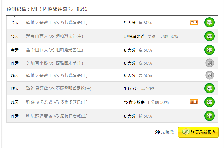Click the 購買最新預測 yellow button
This screenshot has width=224, height=148.
point(198,132)
